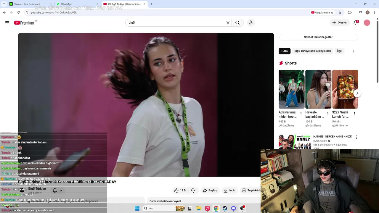
Task: Open more options for Adaylarımızın hip-hop short
Action: pyautogui.click(x=301, y=114)
